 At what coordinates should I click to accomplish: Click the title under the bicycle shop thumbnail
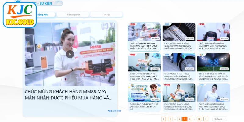tap(179, 106)
